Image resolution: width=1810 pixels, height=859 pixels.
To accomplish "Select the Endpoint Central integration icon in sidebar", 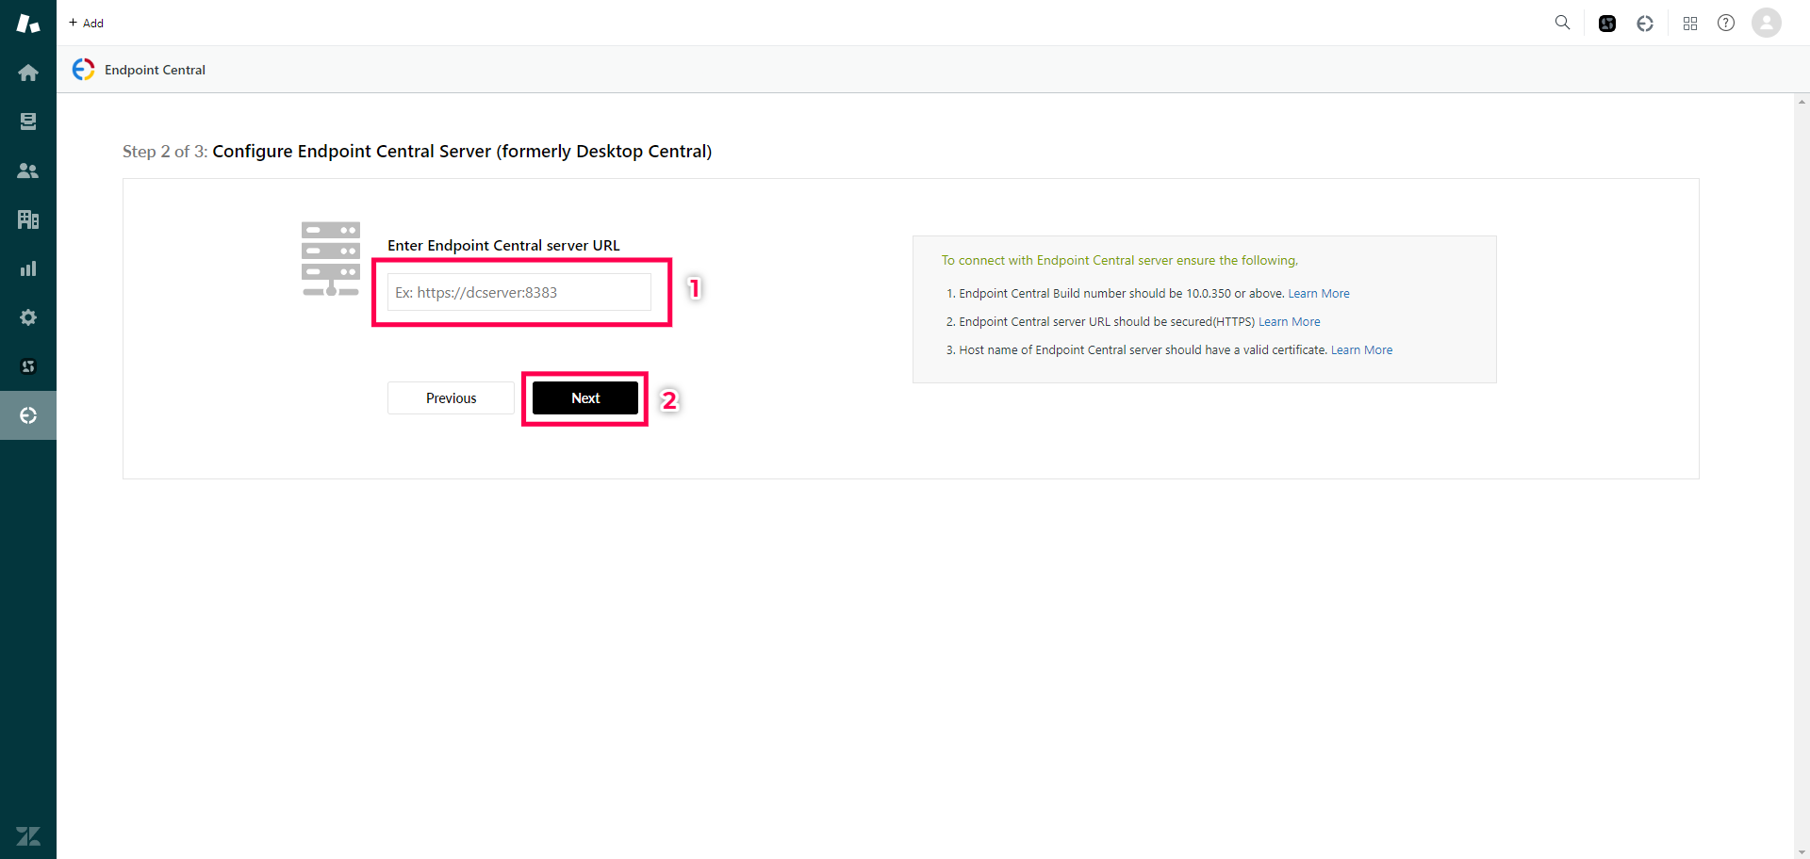I will (x=28, y=414).
